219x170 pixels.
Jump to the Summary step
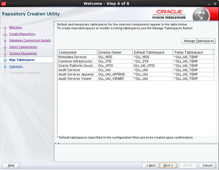(16, 66)
